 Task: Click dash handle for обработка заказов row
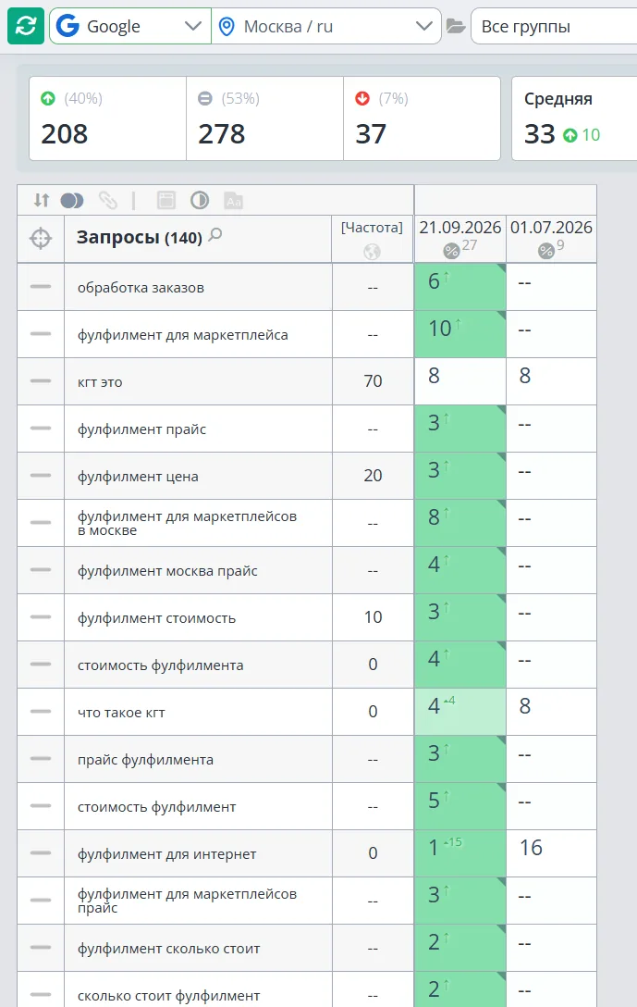pos(41,286)
